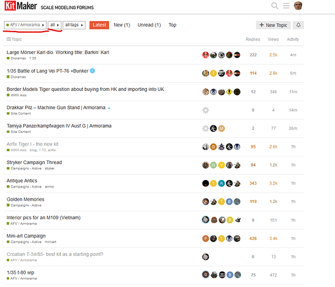This screenshot has height=287, width=335.
Task: Switch to the Unread (1) tab
Action: click(x=149, y=25)
